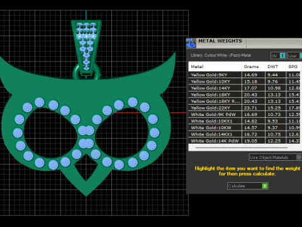Click the 9.44 DWT cell
302x227 pixels.
(276, 75)
